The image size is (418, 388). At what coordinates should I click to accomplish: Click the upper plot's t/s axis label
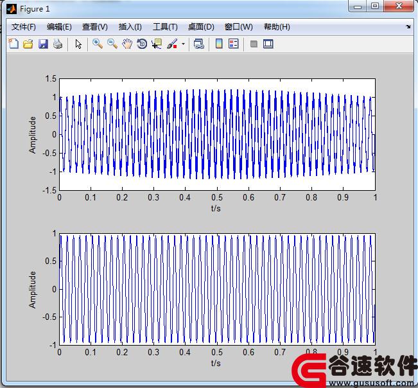[x=216, y=208]
